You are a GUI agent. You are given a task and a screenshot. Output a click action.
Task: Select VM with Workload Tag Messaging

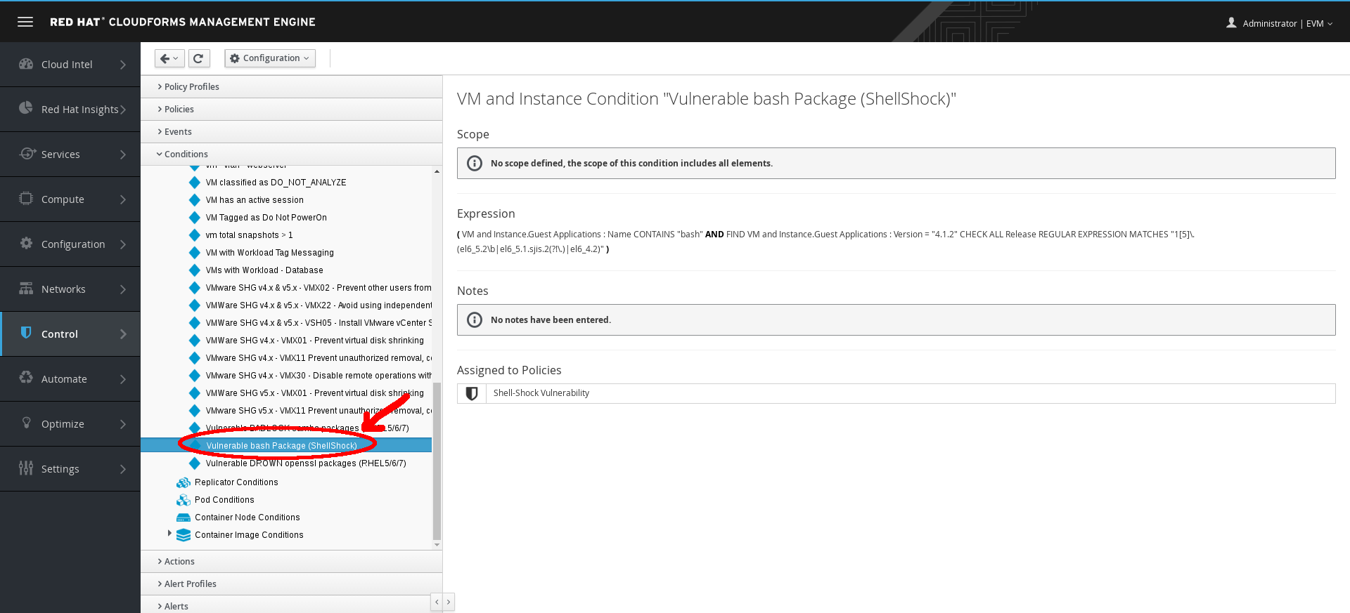270,253
